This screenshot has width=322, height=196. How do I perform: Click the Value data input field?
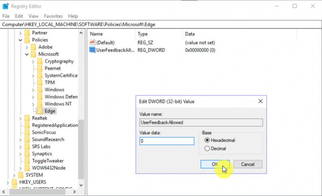point(167,141)
